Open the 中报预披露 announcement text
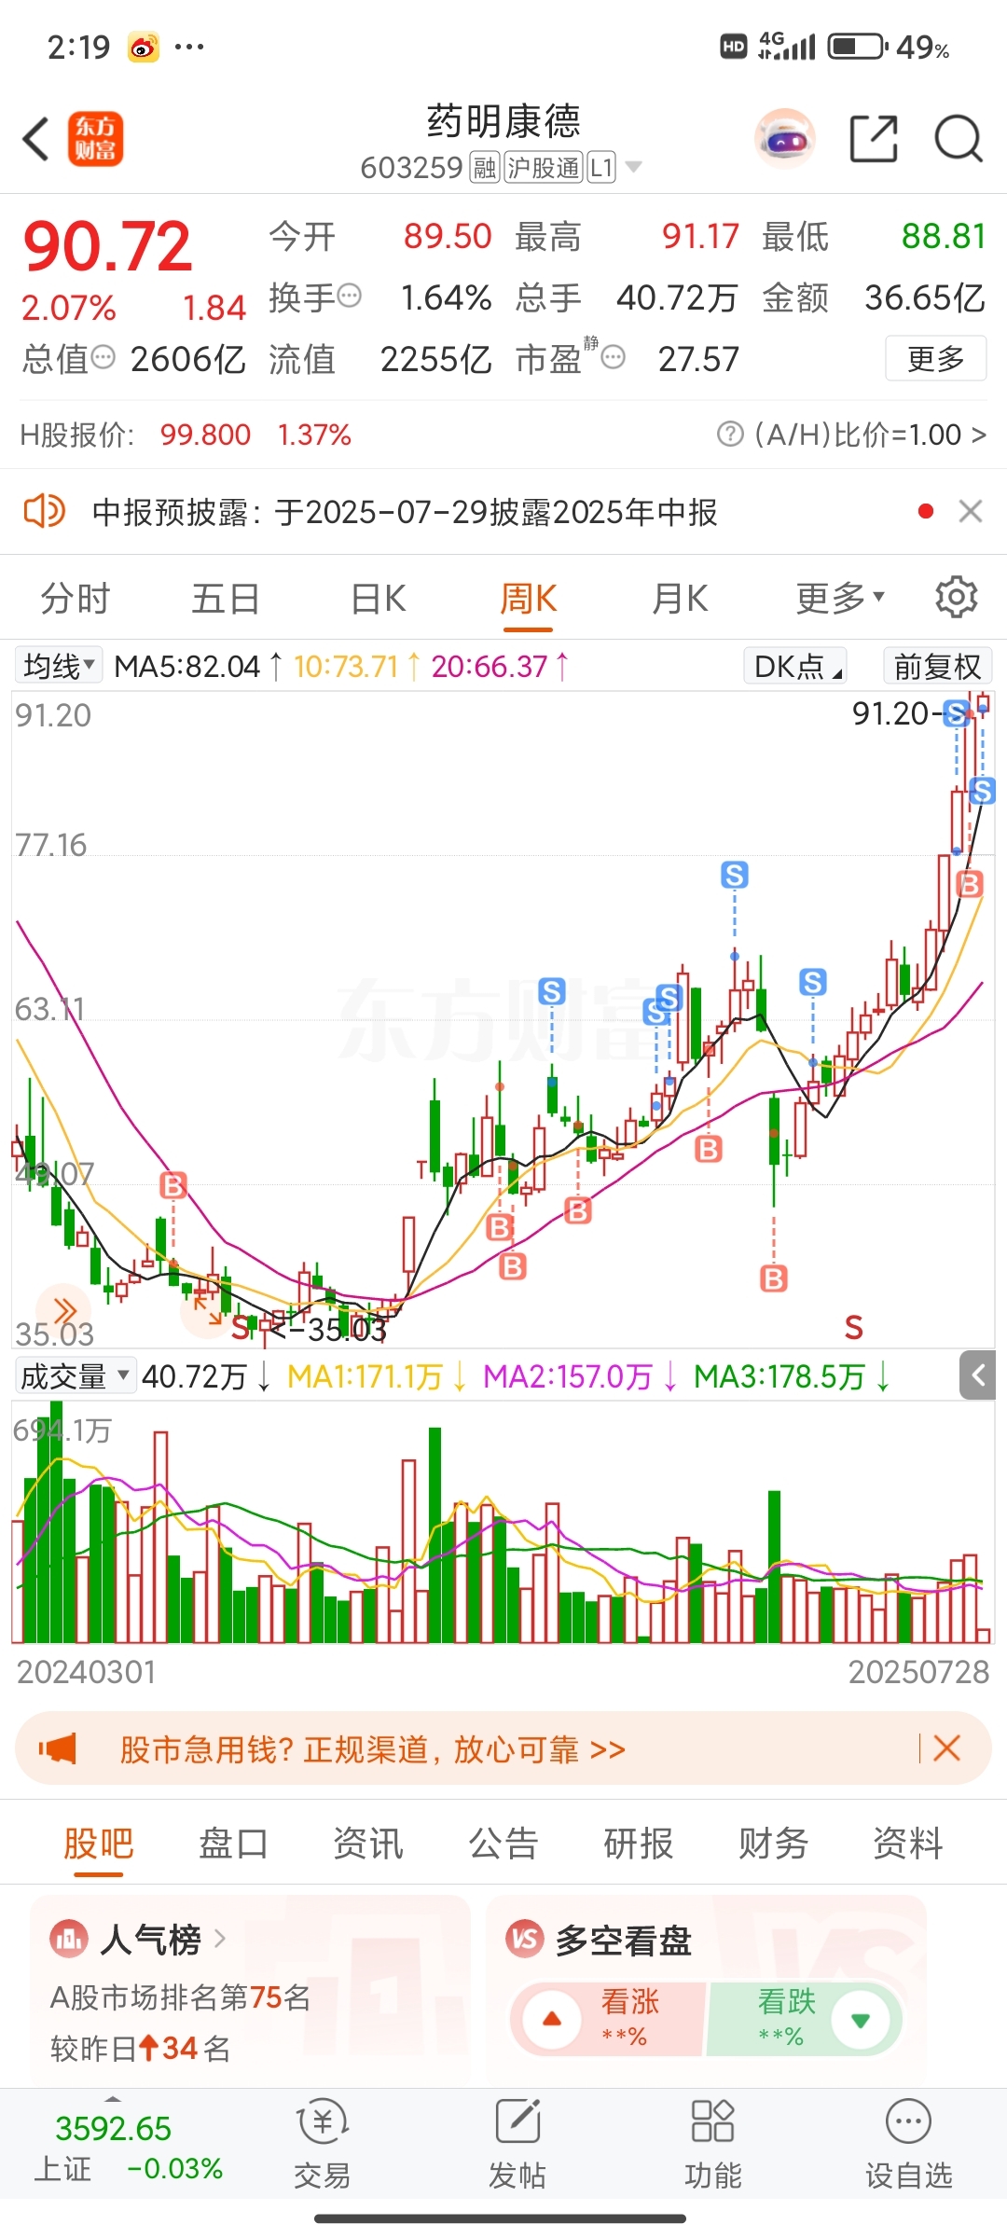This screenshot has width=1007, height=2238. click(405, 512)
